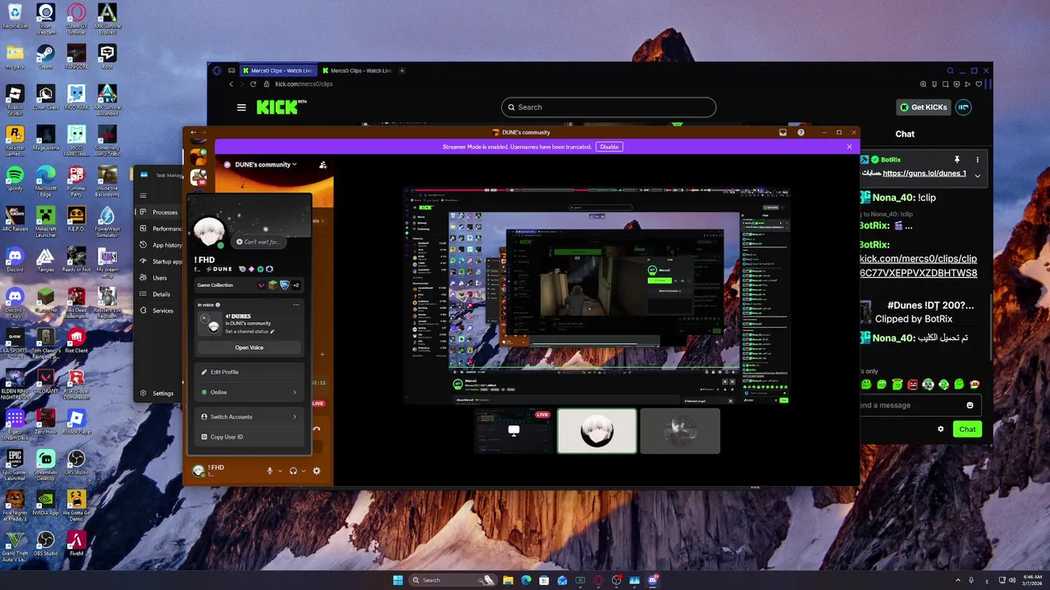
Task: Click the KICK logo
Action: click(x=276, y=107)
